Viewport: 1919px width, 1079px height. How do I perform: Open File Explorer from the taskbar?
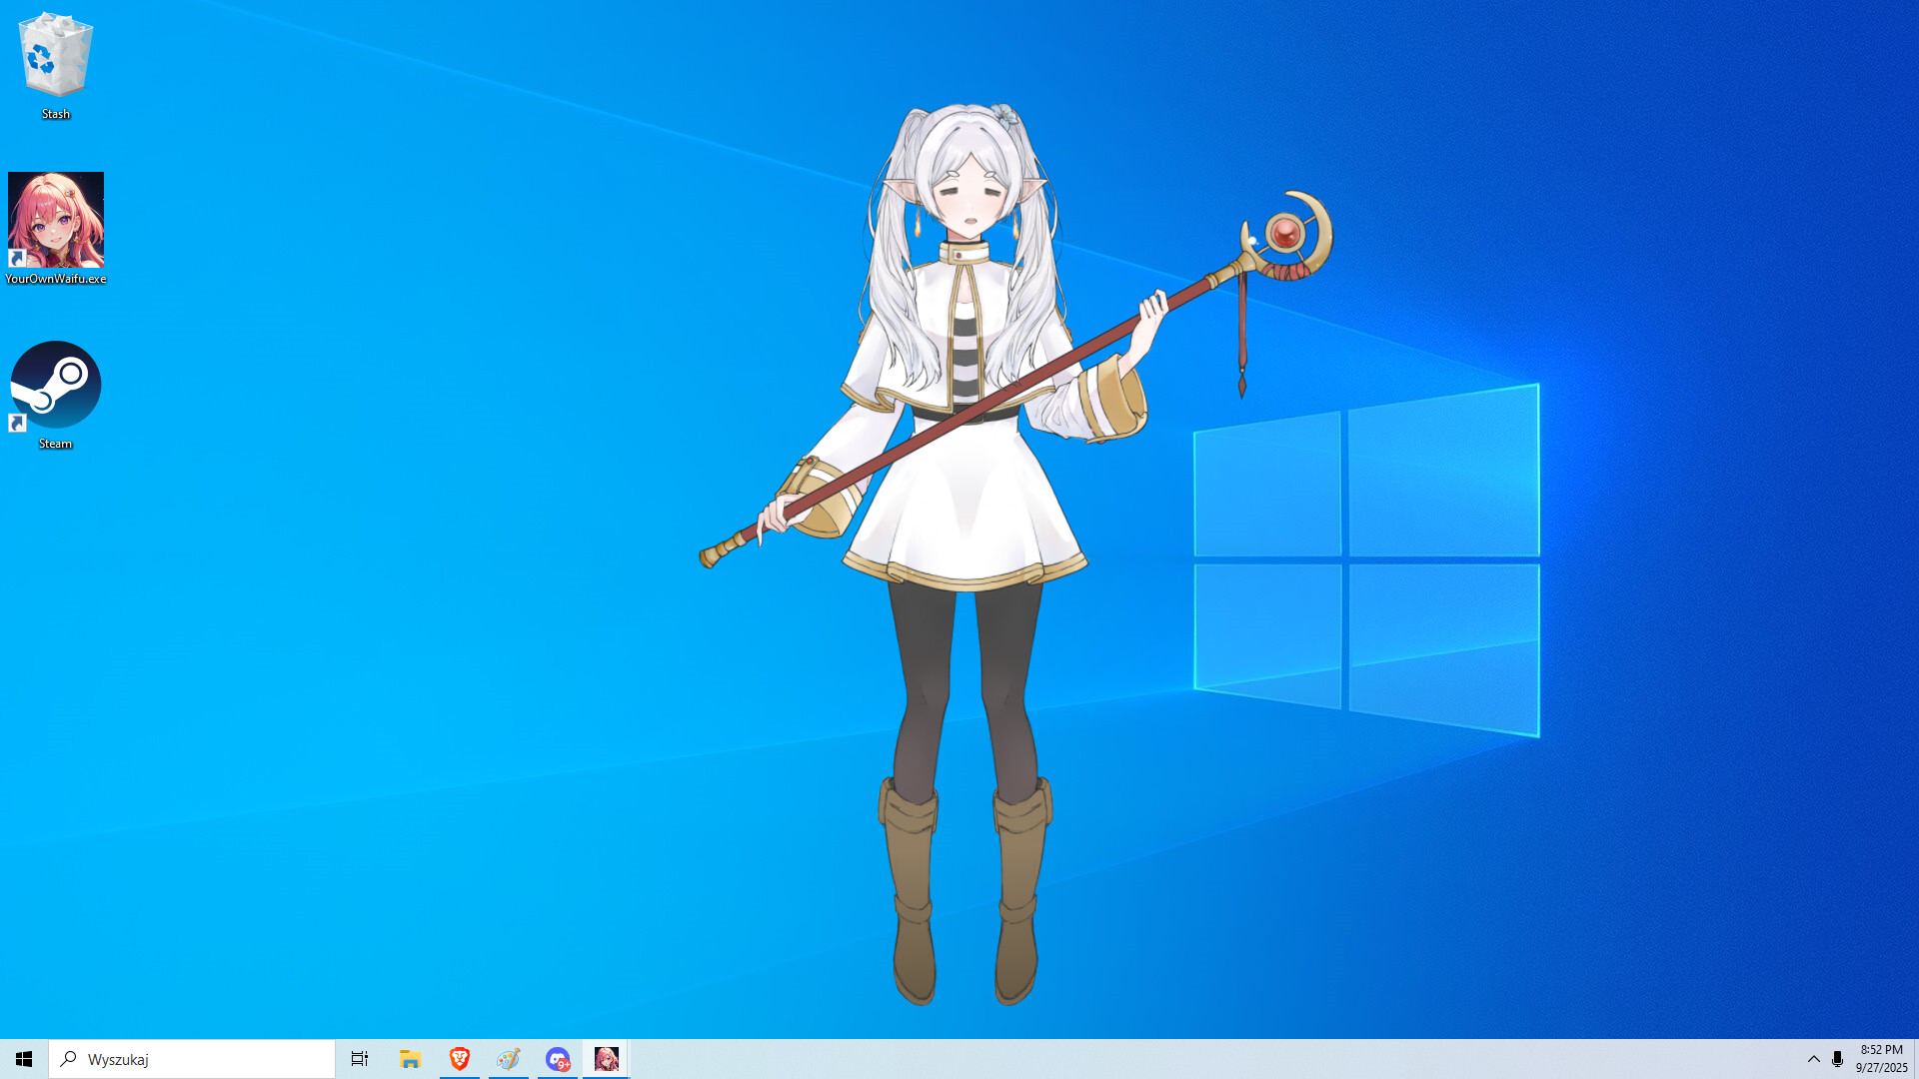pyautogui.click(x=409, y=1058)
